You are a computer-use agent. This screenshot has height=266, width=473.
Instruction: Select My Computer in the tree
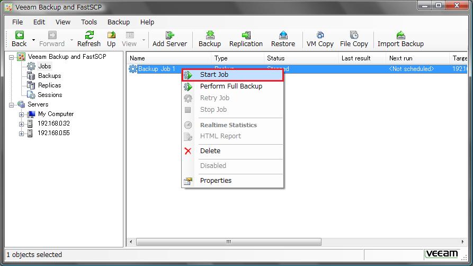coord(56,114)
